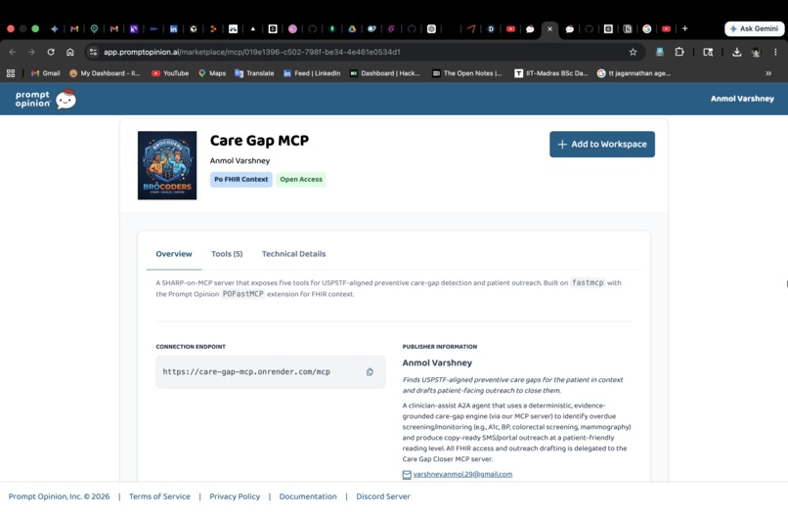Copy the connection endpoint URL
788x512 pixels.
click(370, 372)
